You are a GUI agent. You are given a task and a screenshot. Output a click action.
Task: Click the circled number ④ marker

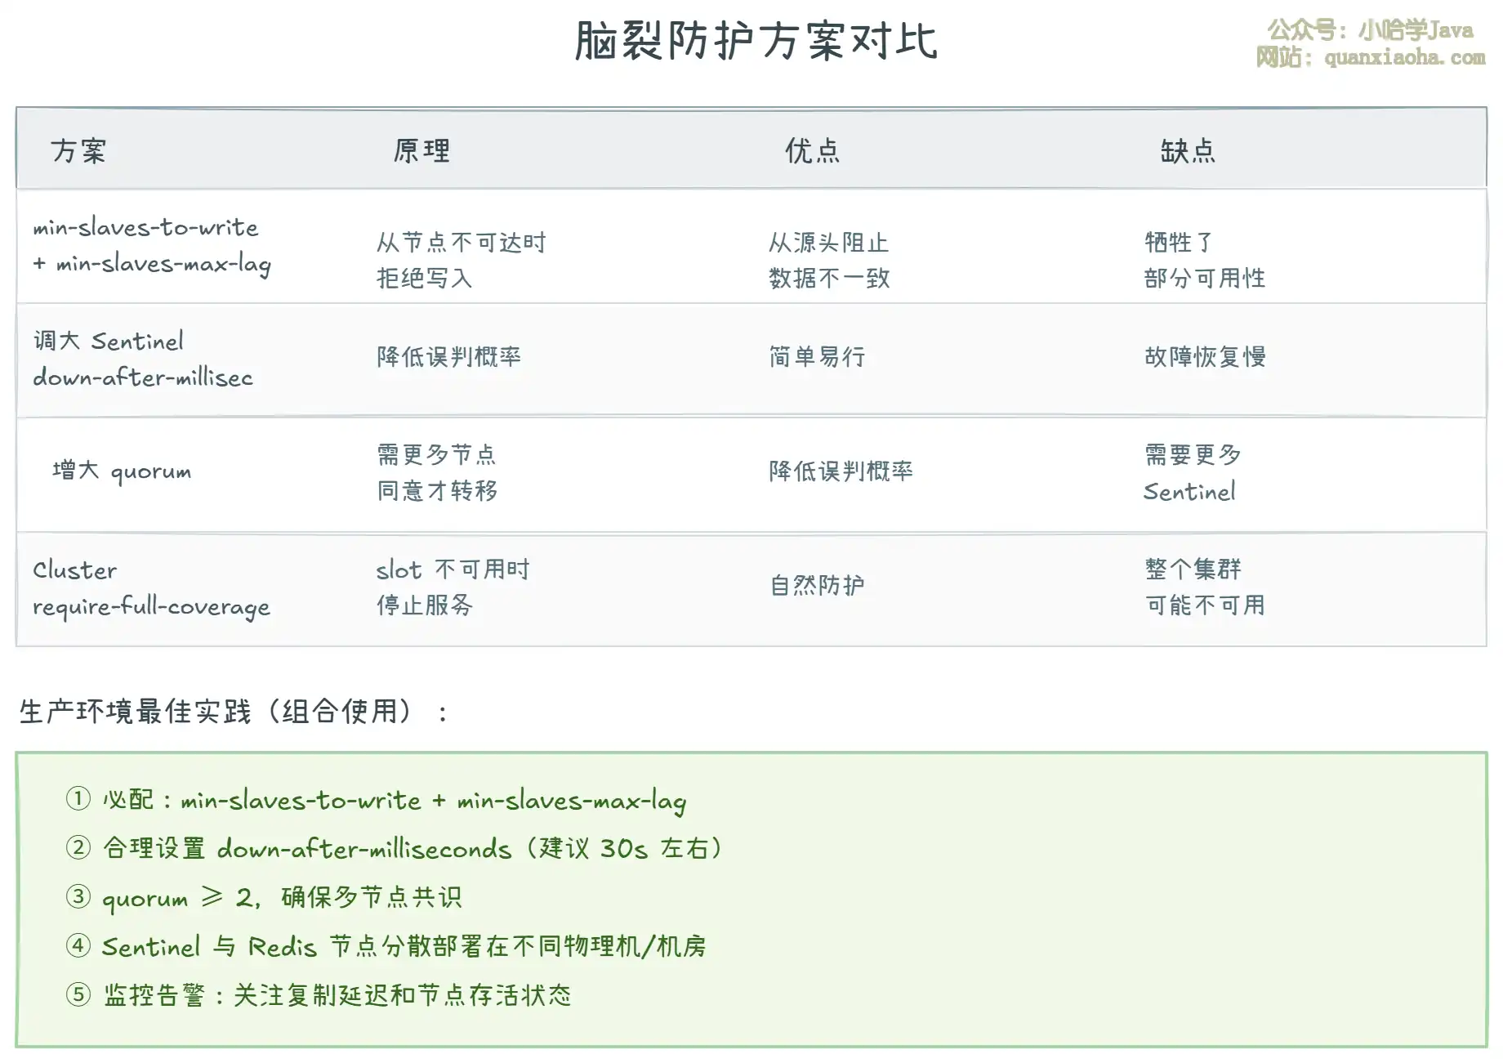78,945
